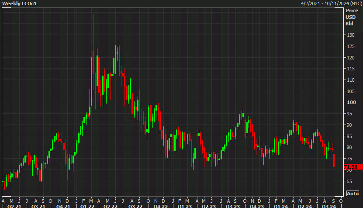363x208 pixels.
Task: Click the Q3 22 quarter label
Action: [135, 206]
